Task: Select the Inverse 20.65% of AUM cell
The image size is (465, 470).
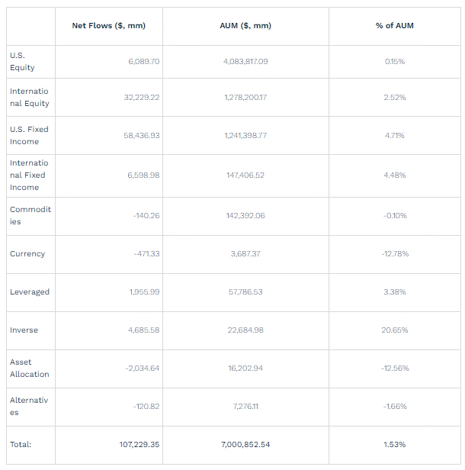Action: [x=395, y=330]
